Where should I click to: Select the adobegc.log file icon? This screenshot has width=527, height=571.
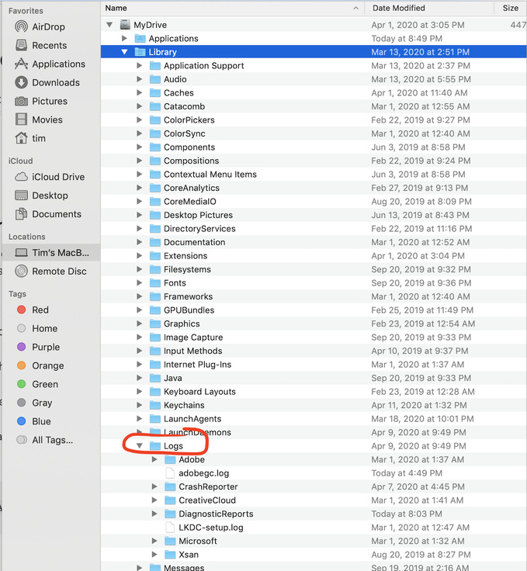point(170,472)
